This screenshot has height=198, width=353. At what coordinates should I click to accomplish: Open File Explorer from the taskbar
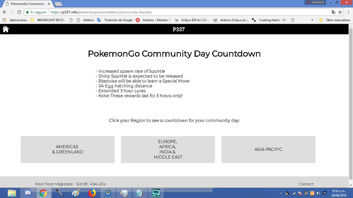pos(12,193)
